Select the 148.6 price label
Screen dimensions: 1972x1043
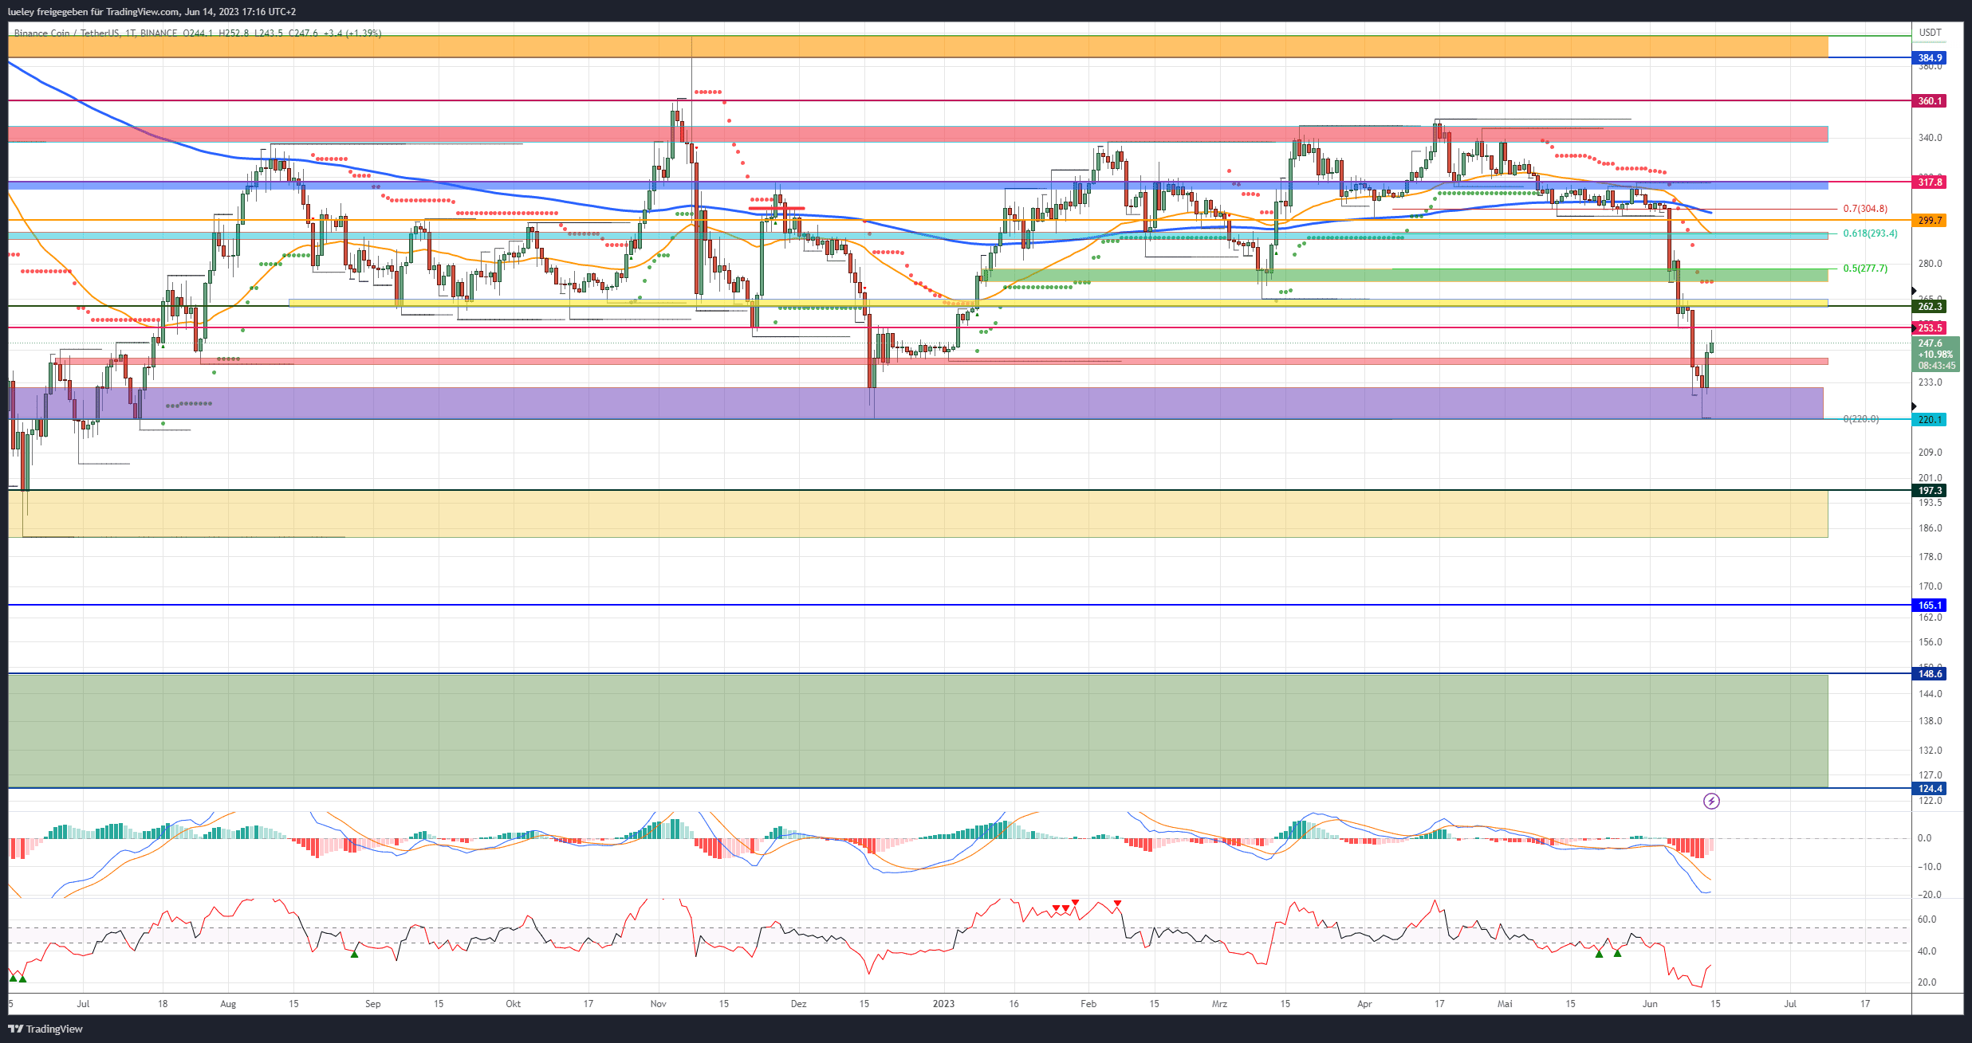pos(1930,674)
